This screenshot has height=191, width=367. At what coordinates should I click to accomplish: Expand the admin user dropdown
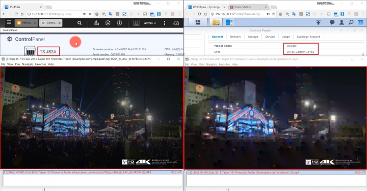[150, 23]
